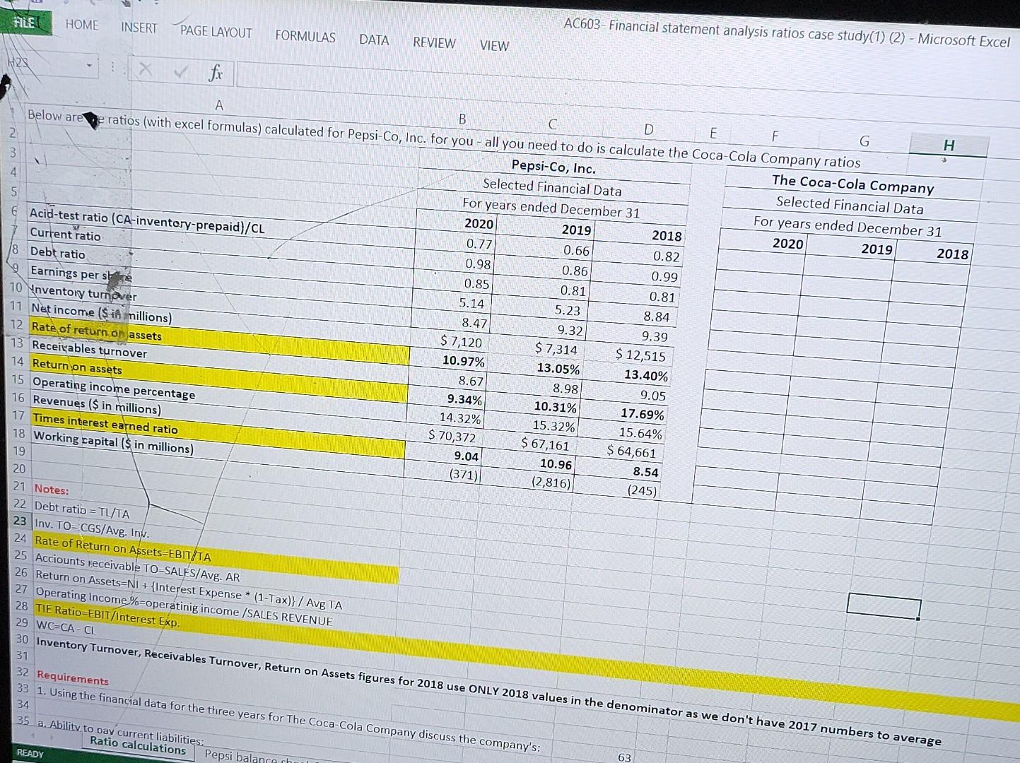Switch to the FORMULAS ribbon tab
The image size is (1020, 763).
coord(305,37)
